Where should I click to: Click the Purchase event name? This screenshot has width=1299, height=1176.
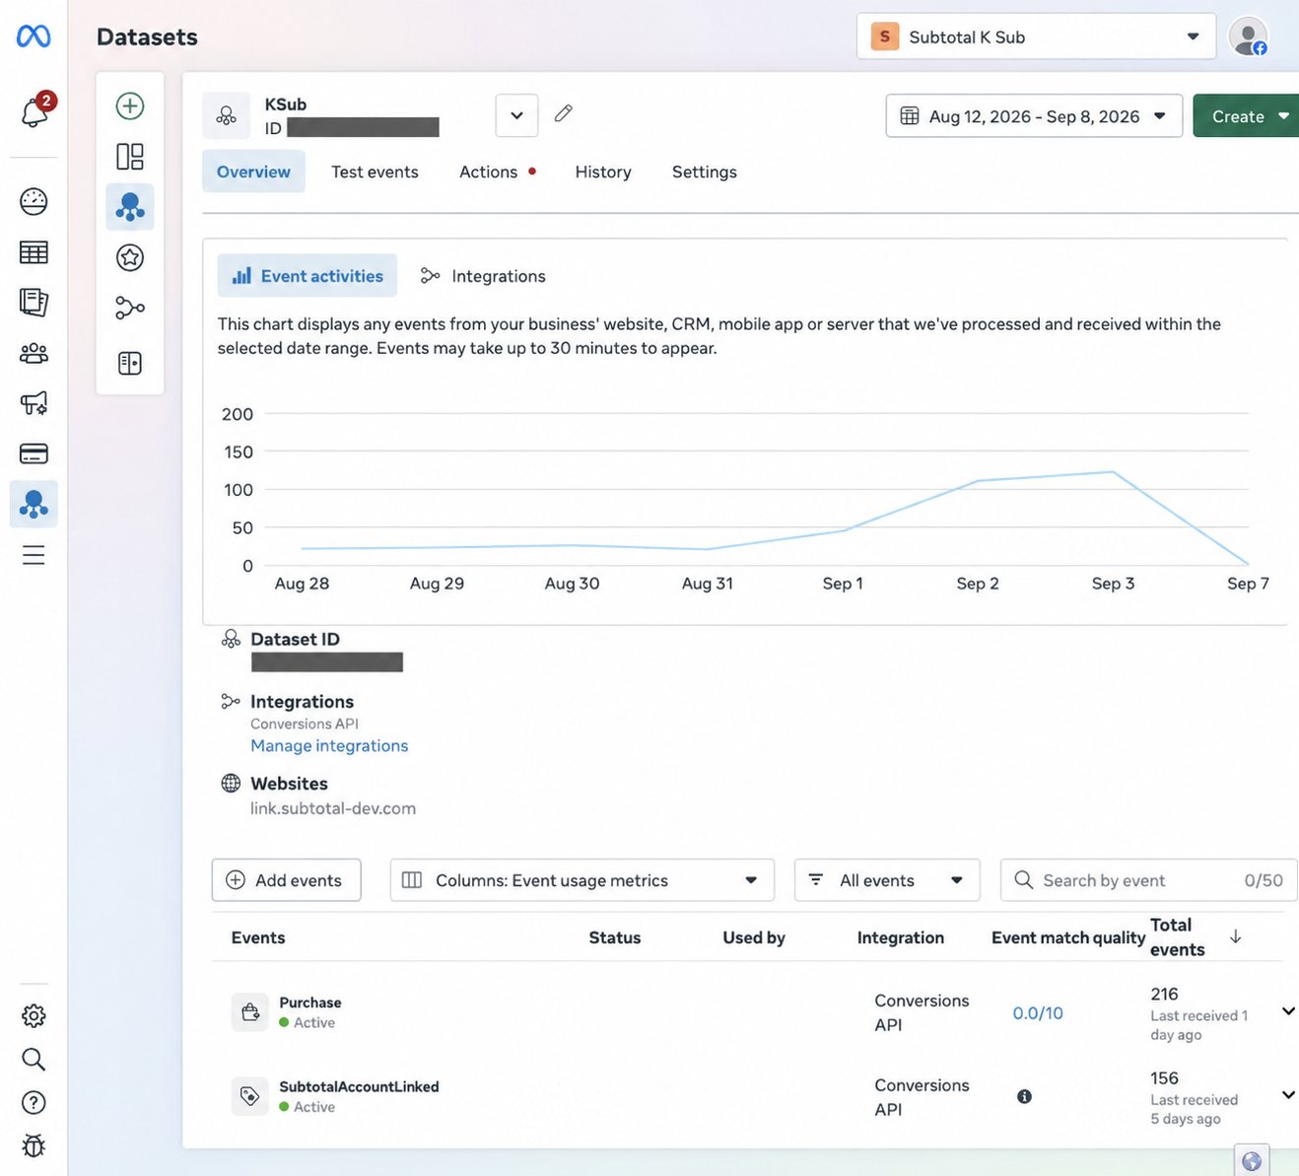[310, 1003]
